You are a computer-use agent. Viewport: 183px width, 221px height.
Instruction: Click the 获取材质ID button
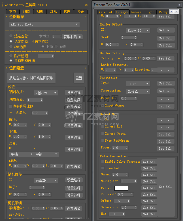72,37
